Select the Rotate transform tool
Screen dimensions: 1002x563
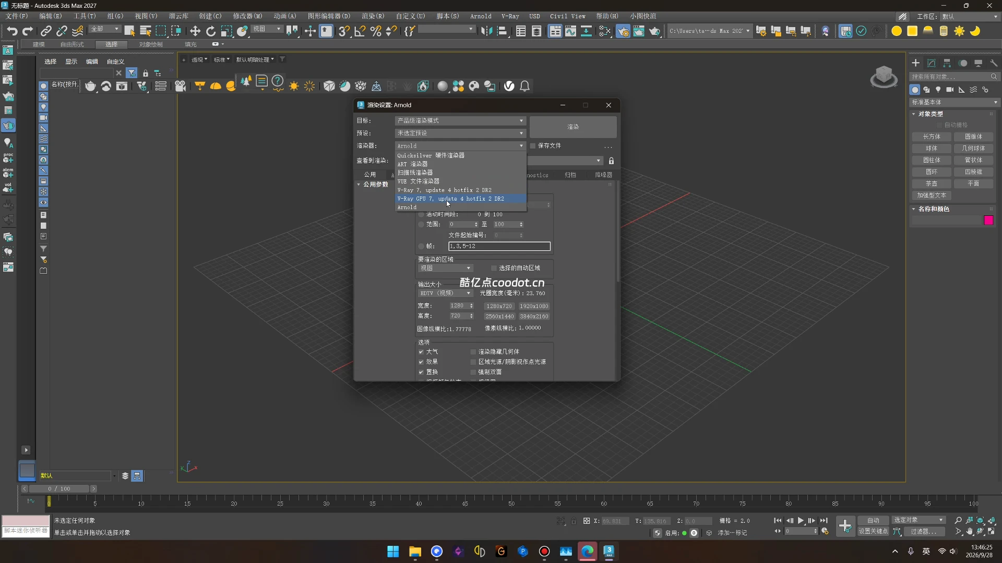pyautogui.click(x=211, y=31)
